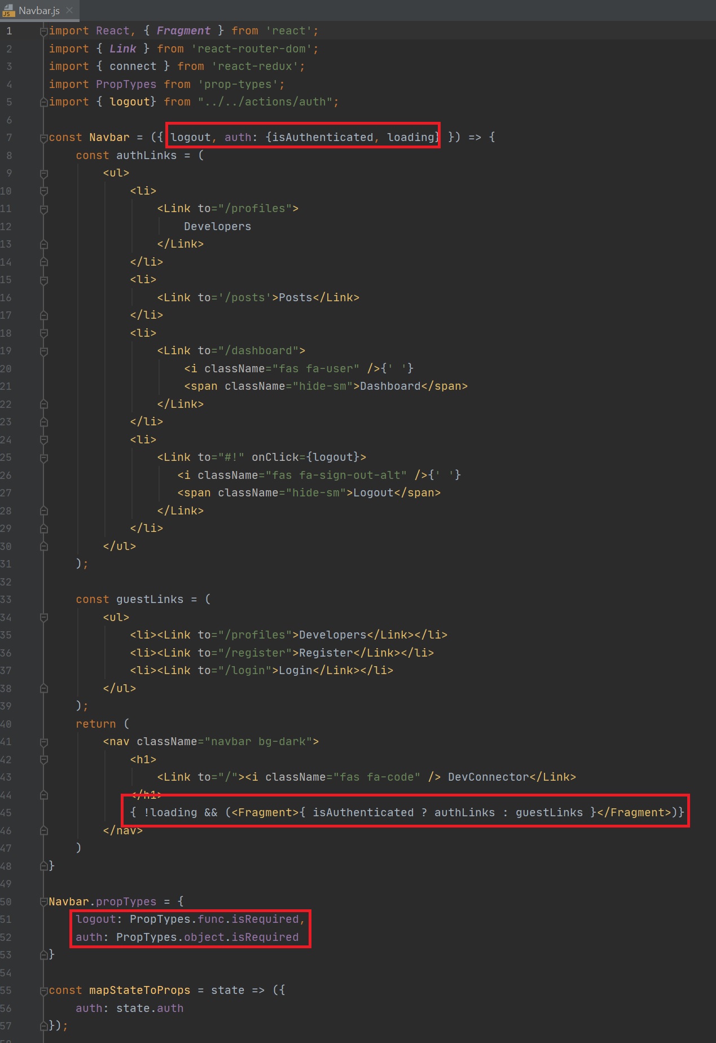Collapse the nav element on line 41
Viewport: 716px width, 1043px height.
click(43, 742)
